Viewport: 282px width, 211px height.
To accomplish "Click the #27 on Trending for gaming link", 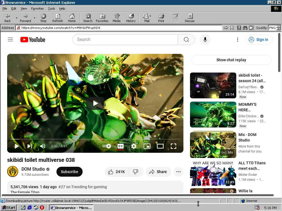I will point(83,187).
